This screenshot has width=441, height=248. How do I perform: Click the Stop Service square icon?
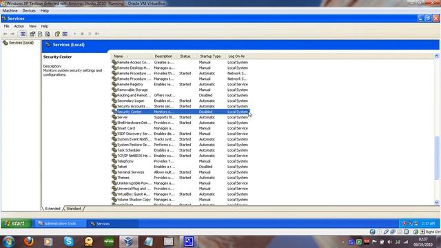82,34
